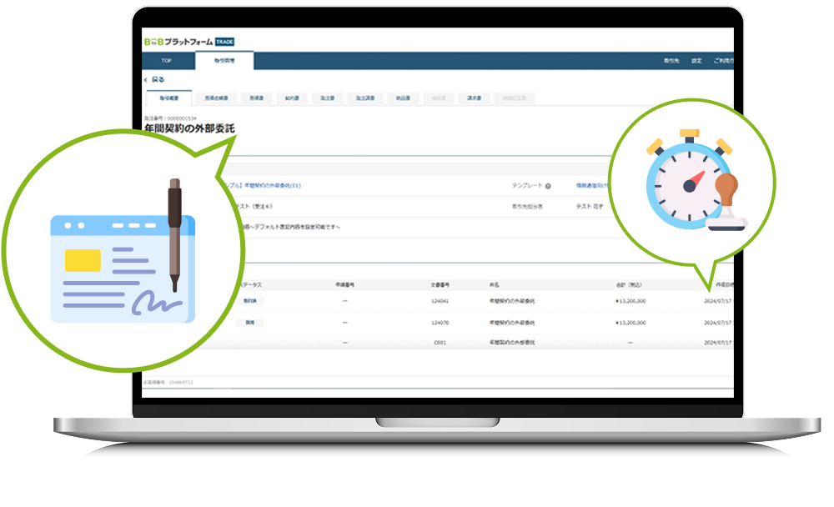The image size is (834, 507).
Task: Click the 戻る back link
Action: tap(158, 80)
